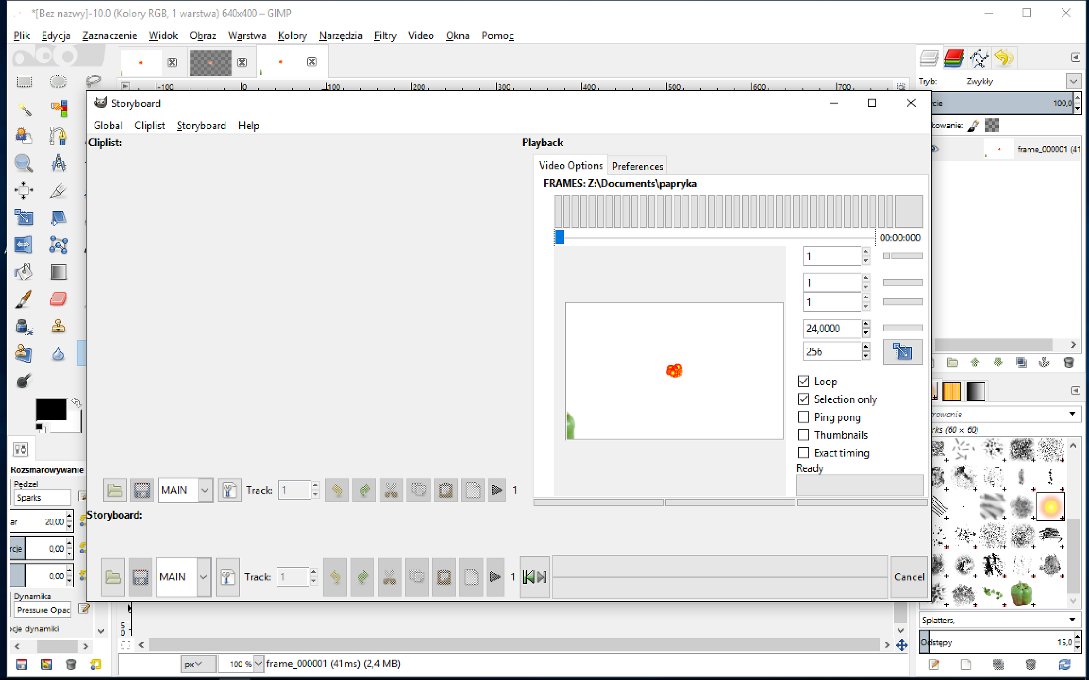Open the Filtry menu

(385, 35)
